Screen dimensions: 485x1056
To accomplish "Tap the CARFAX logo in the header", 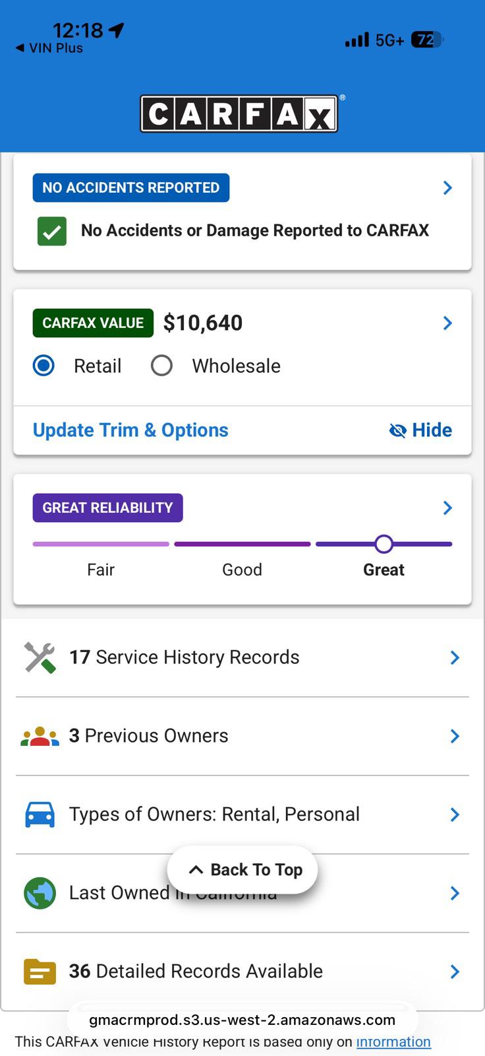I will click(240, 114).
